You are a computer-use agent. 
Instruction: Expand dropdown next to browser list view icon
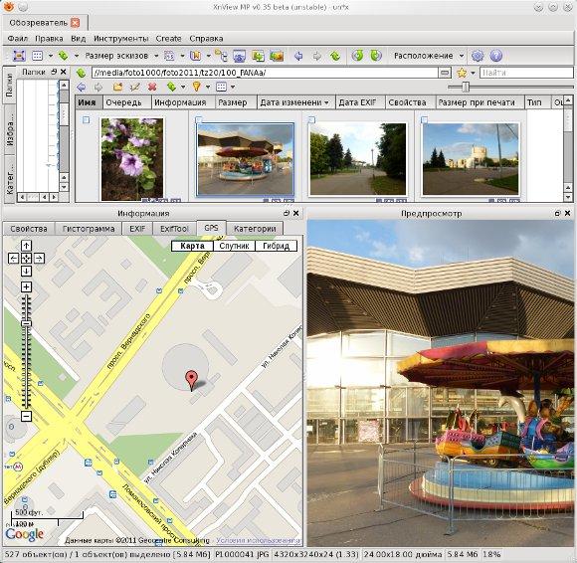(233, 88)
